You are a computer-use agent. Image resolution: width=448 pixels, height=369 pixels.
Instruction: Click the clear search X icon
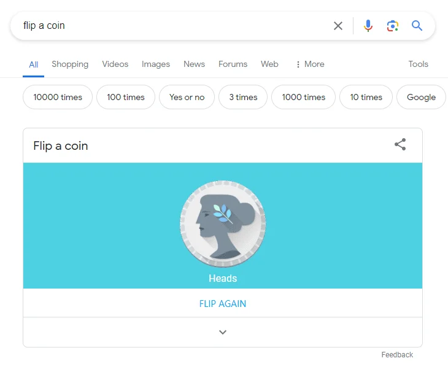click(x=338, y=26)
